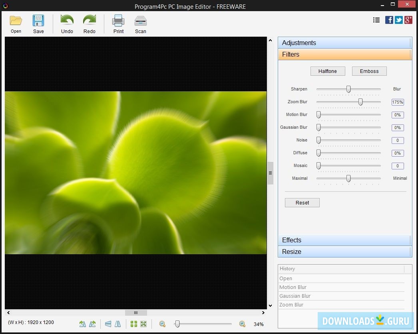Click the Noise value input field
The height and width of the screenshot is (334, 418).
pos(397,140)
